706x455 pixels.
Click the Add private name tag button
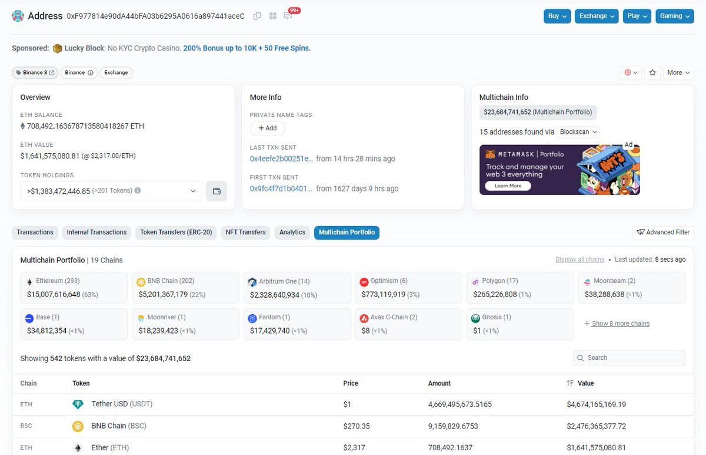(x=268, y=128)
